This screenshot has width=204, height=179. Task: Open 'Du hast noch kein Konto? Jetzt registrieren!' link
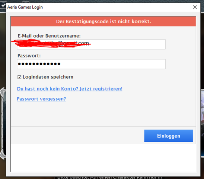tap(70, 89)
